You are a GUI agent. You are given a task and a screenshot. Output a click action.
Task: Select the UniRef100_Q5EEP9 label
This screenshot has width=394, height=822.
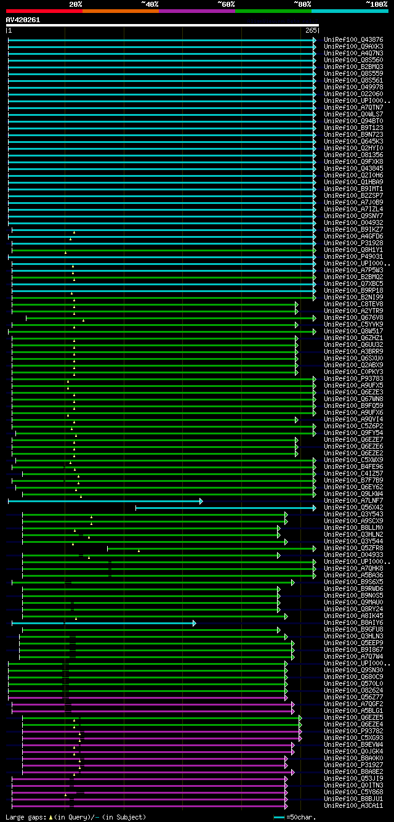(353, 643)
